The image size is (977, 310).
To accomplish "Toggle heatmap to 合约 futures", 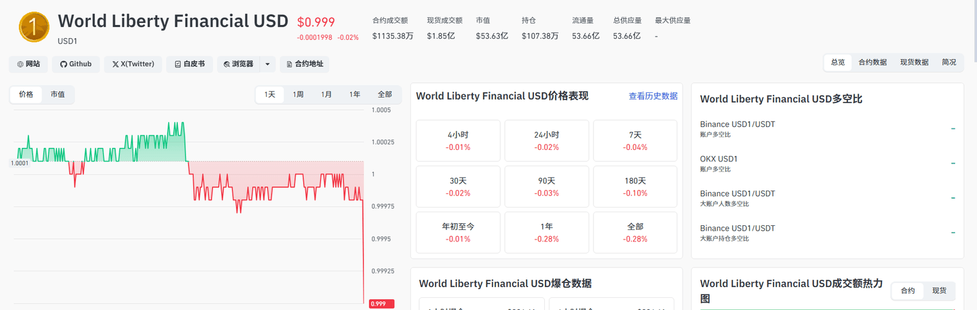I will [x=908, y=291].
